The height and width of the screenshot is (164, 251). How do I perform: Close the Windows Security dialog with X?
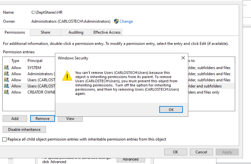click(183, 58)
